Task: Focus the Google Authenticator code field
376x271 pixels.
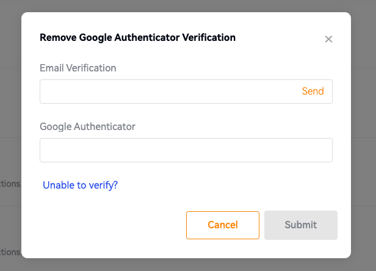Action: point(186,150)
